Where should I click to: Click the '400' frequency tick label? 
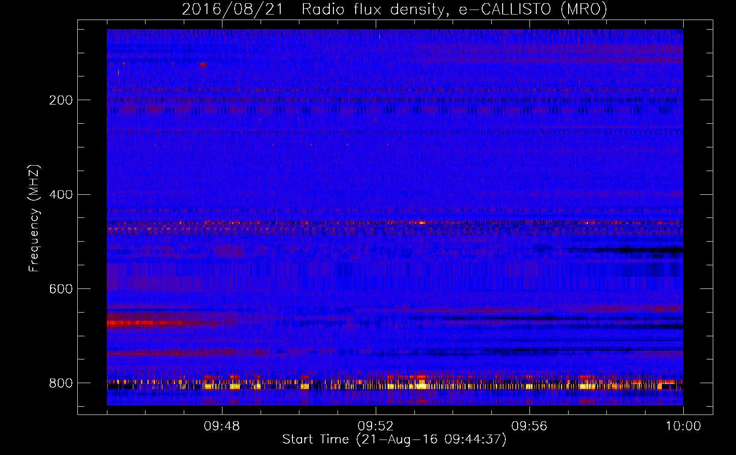pyautogui.click(x=61, y=195)
